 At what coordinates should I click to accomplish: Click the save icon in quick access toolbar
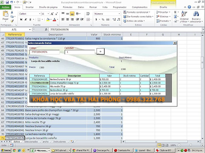point(7,2)
